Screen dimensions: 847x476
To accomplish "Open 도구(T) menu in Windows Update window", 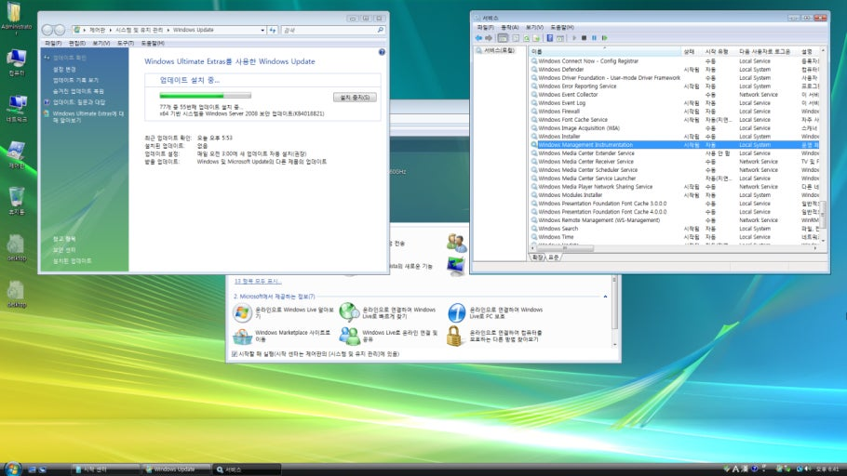I will [x=126, y=43].
